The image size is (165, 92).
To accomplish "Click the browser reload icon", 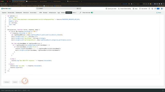I will tap(6, 4).
